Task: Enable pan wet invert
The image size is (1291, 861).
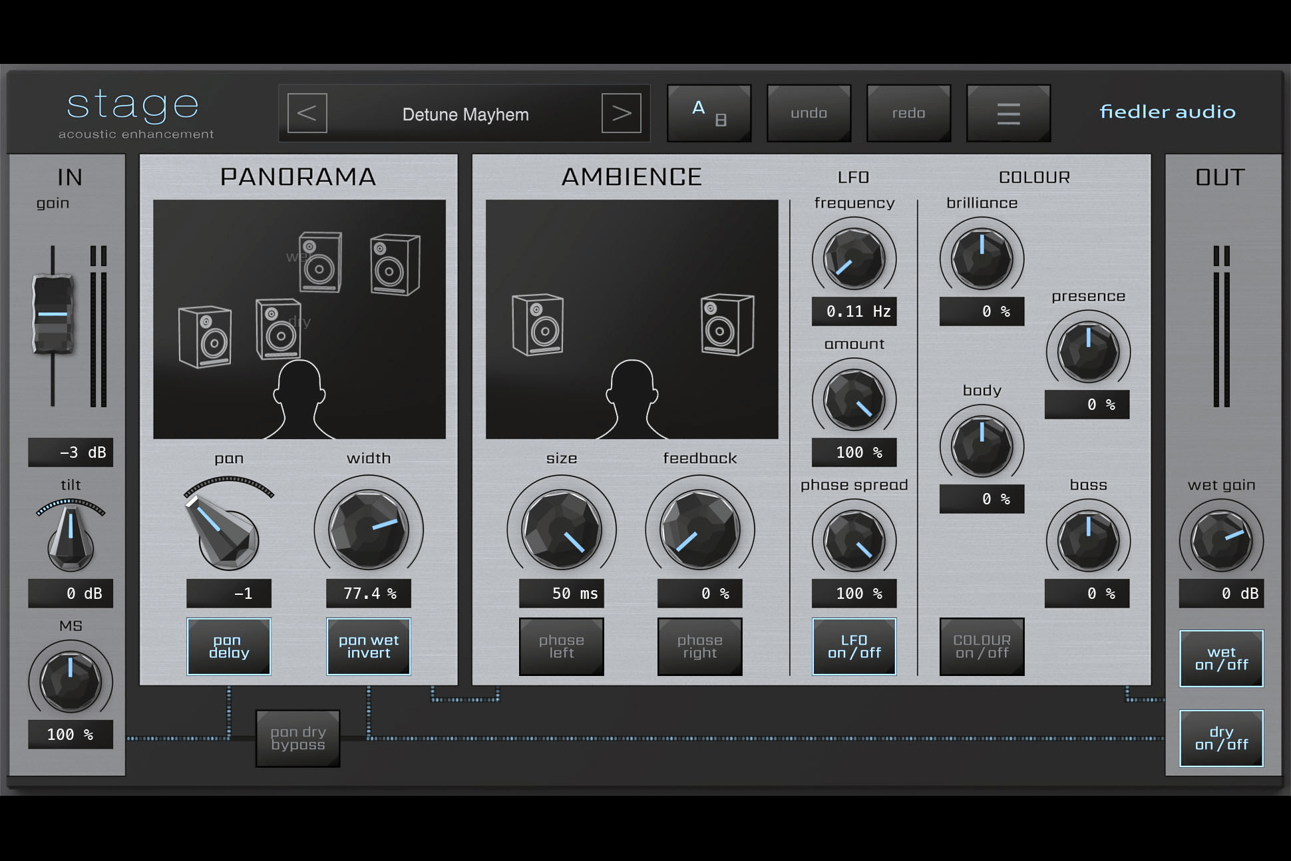Action: (368, 646)
